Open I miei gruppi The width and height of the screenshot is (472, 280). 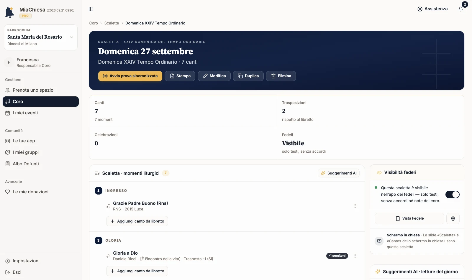pyautogui.click(x=41, y=152)
